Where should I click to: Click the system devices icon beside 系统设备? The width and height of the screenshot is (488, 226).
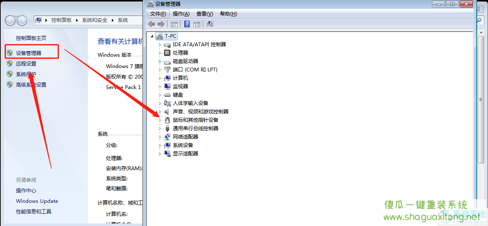[x=167, y=145]
